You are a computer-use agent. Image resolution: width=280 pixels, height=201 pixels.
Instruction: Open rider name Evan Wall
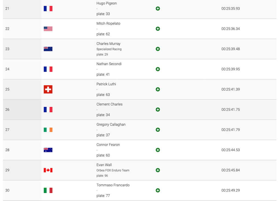click(x=104, y=165)
